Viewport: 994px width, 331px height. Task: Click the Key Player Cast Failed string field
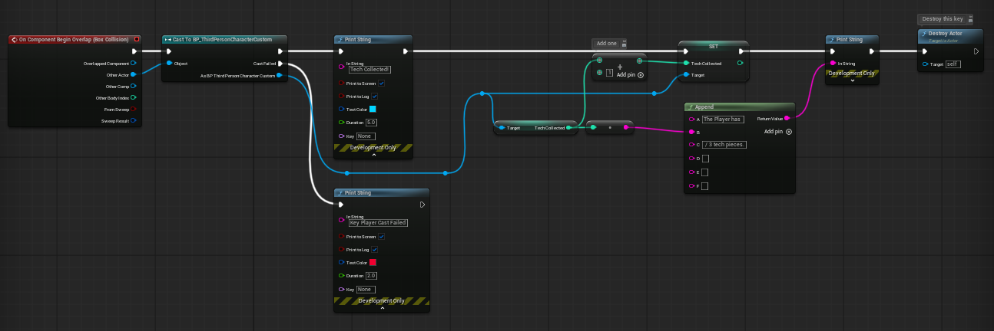pos(378,222)
